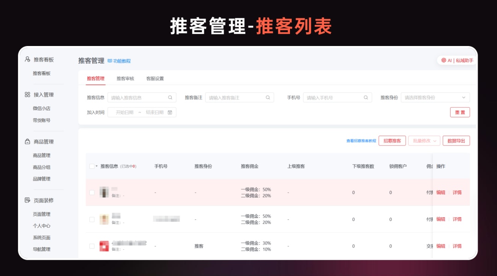The height and width of the screenshot is (276, 497).
Task: Open 商品管理 via its bag icon
Action: pyautogui.click(x=27, y=141)
